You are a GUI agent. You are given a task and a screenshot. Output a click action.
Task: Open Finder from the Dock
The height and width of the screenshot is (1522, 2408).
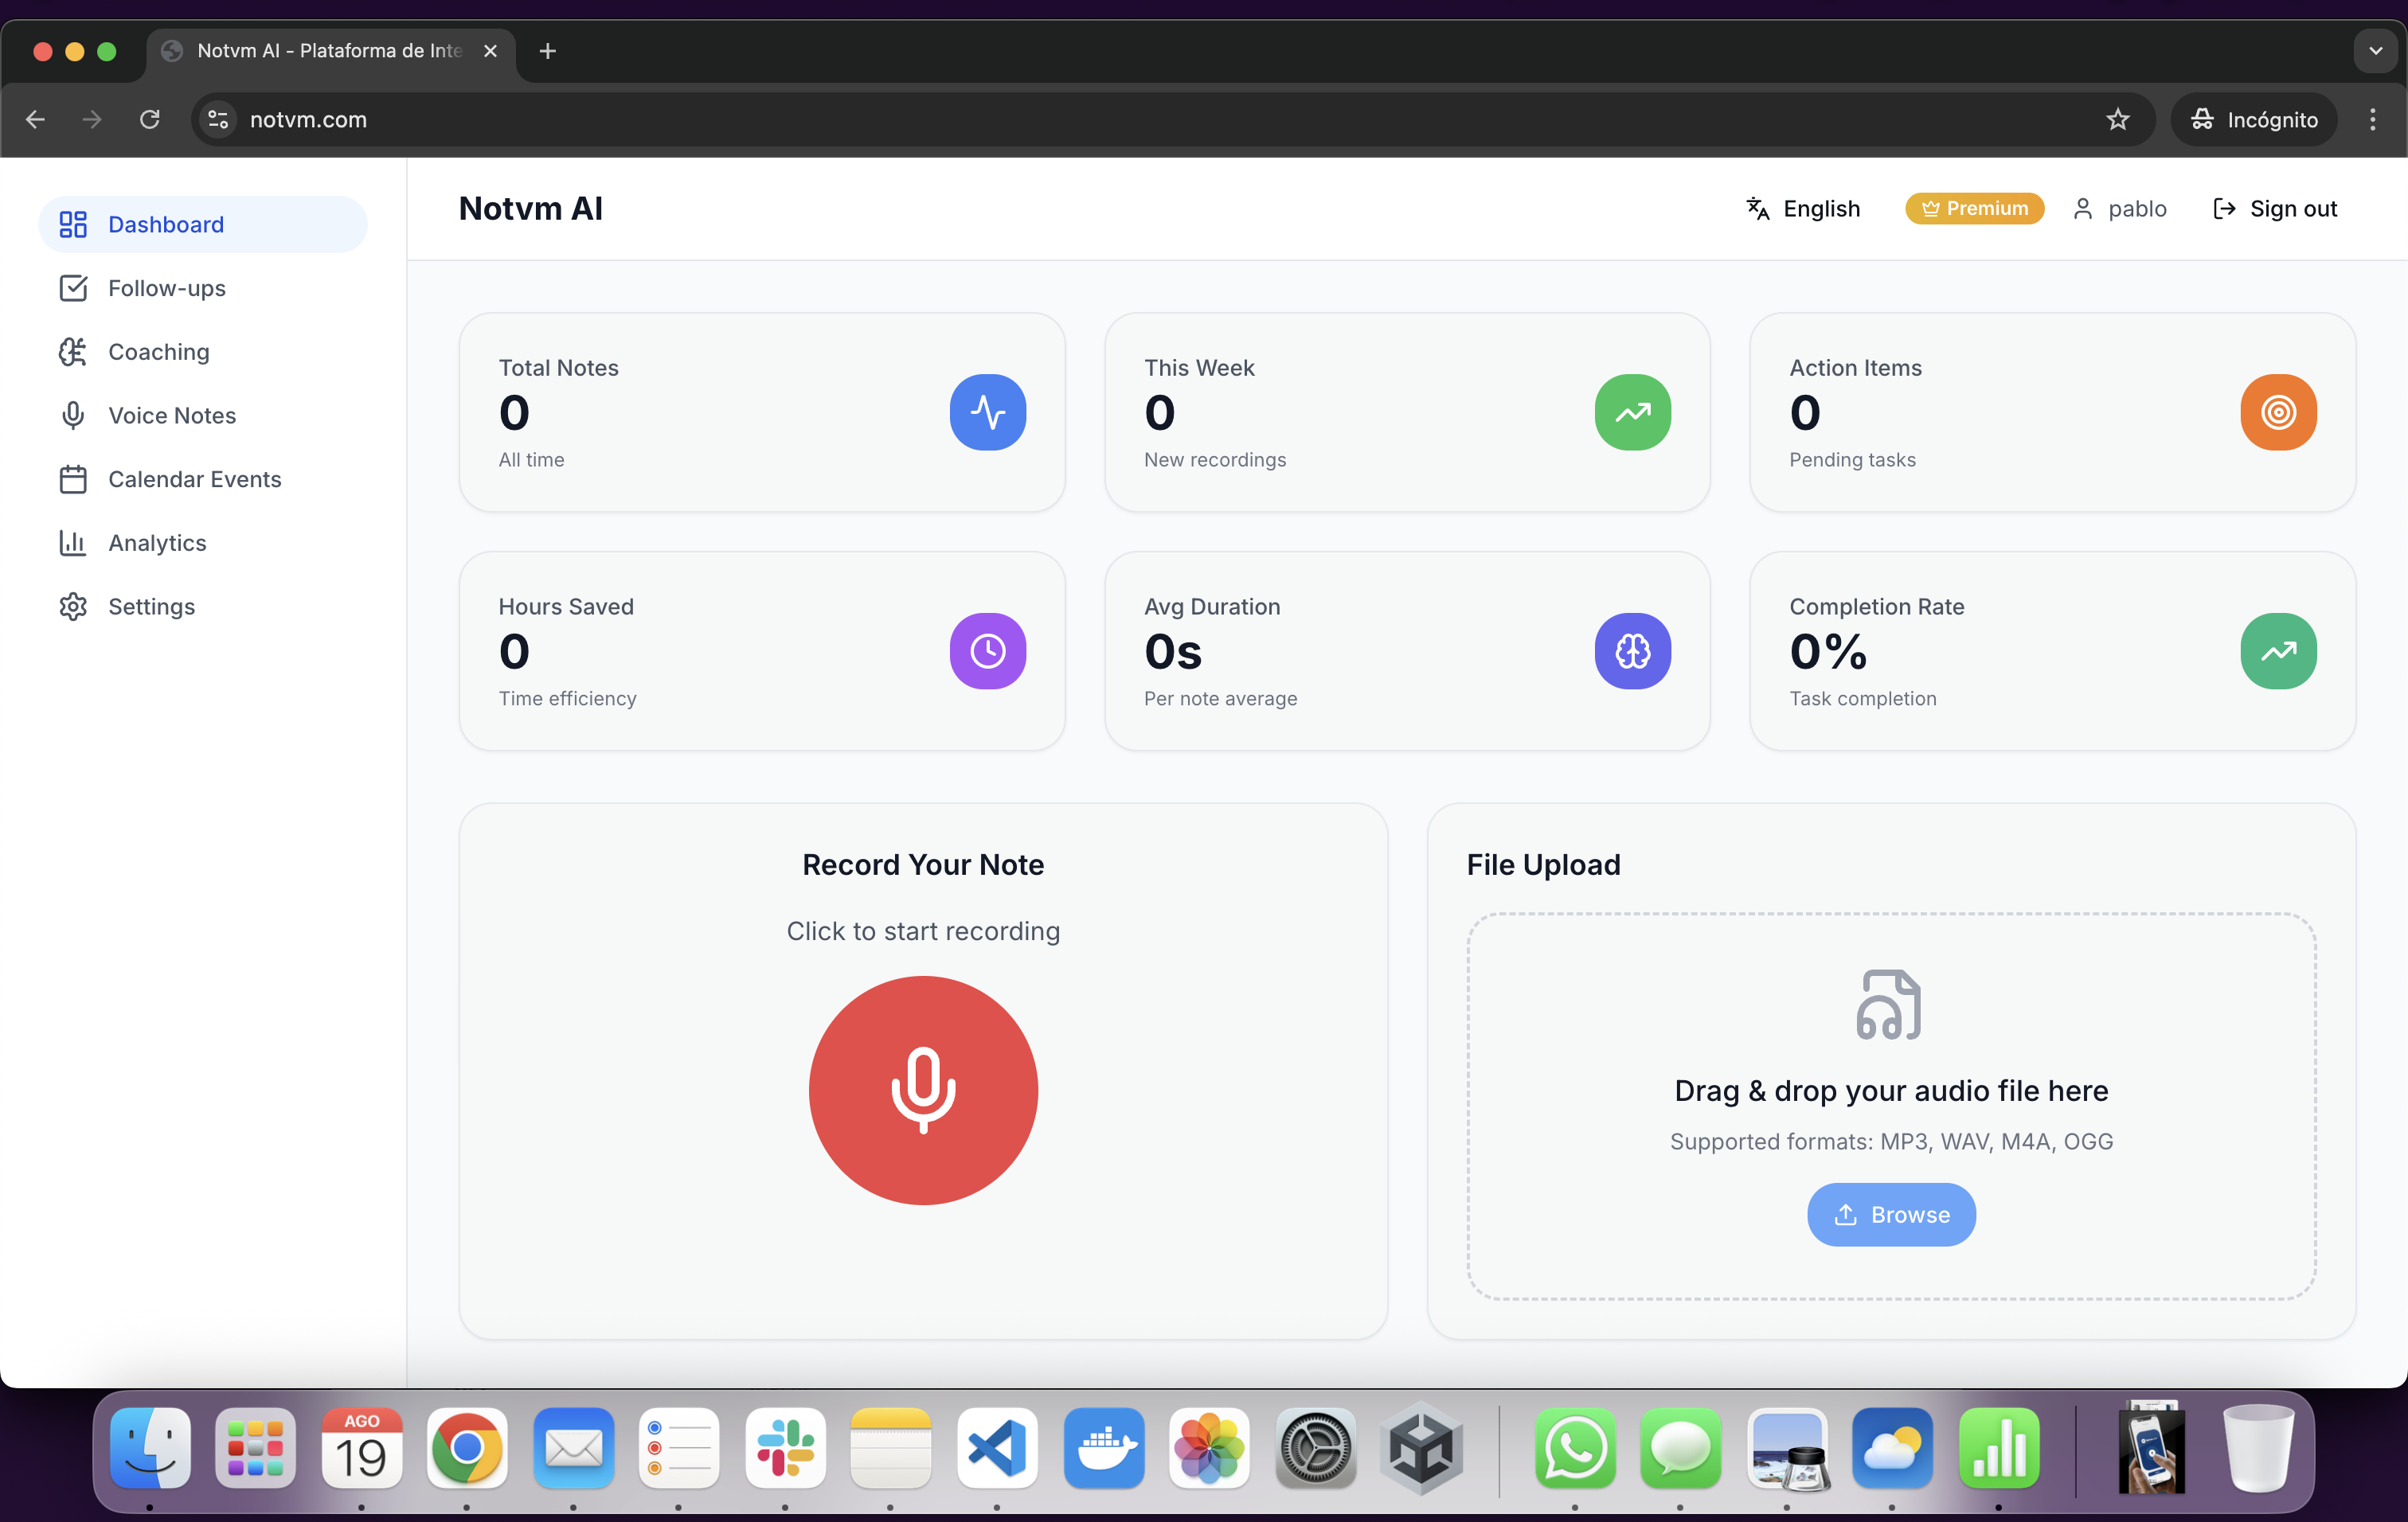[150, 1448]
